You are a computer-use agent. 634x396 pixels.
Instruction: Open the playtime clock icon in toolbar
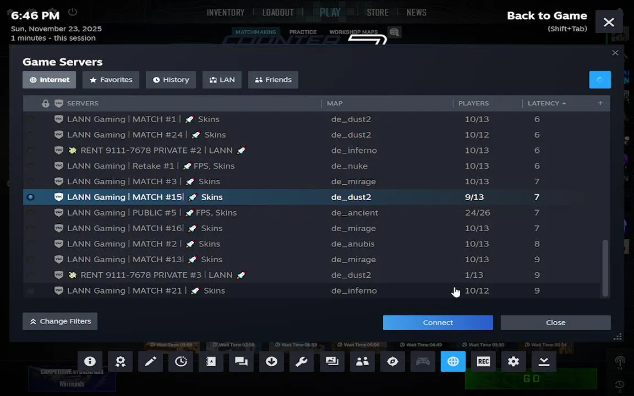(x=181, y=361)
